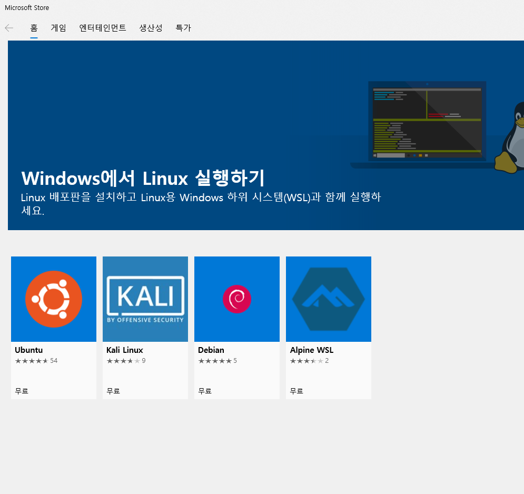Click the Kali Linux app title
The width and height of the screenshot is (524, 494).
pos(125,350)
